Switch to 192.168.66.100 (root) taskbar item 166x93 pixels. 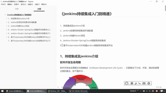coord(78,91)
